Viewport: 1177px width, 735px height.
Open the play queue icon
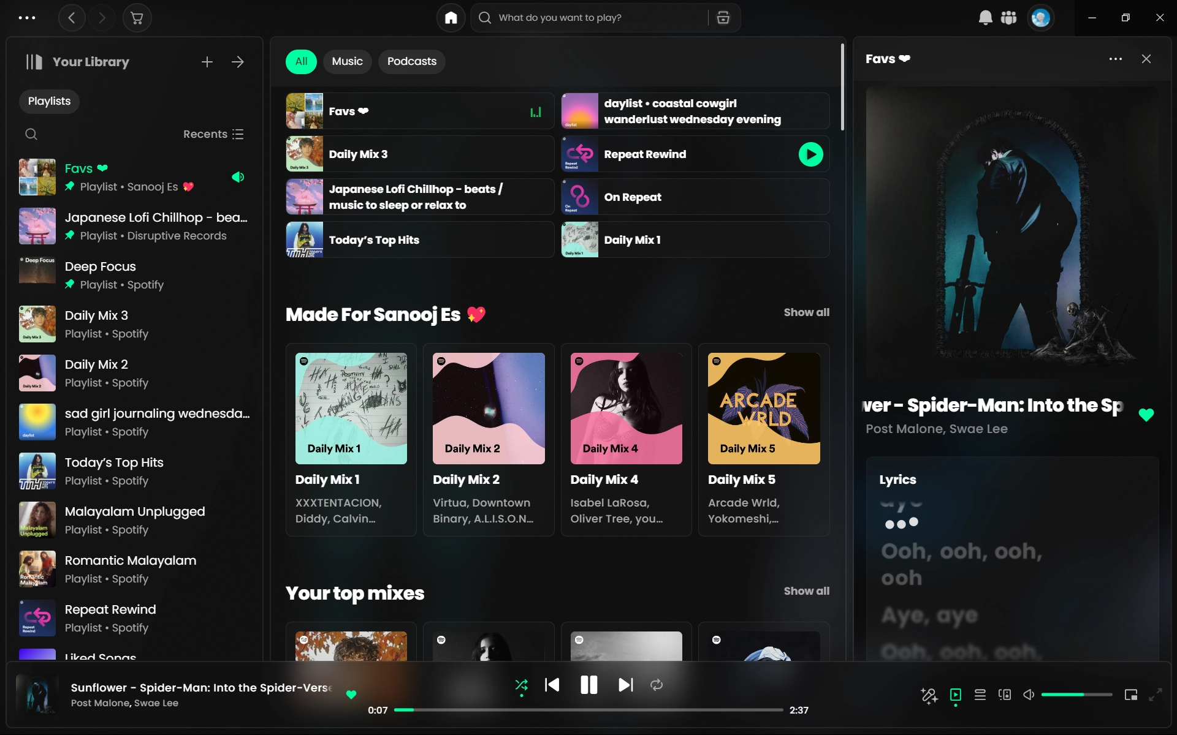coord(980,695)
